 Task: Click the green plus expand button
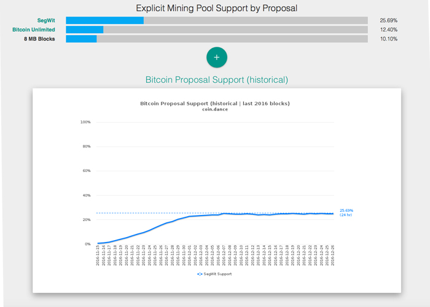tap(217, 57)
